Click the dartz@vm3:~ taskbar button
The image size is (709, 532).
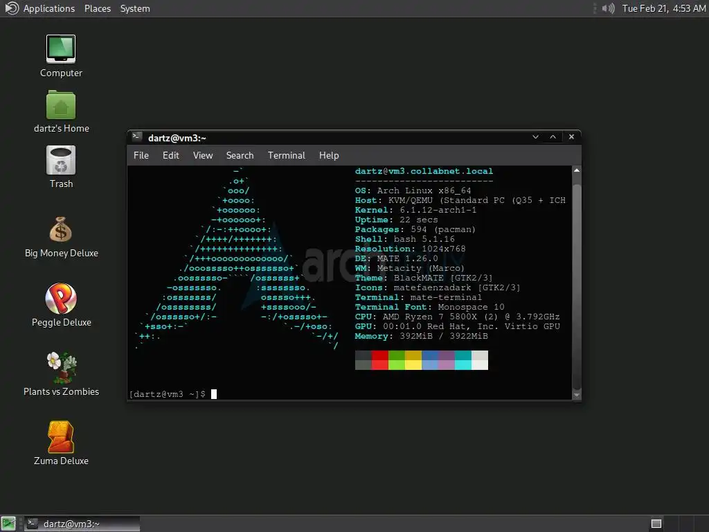pos(82,524)
